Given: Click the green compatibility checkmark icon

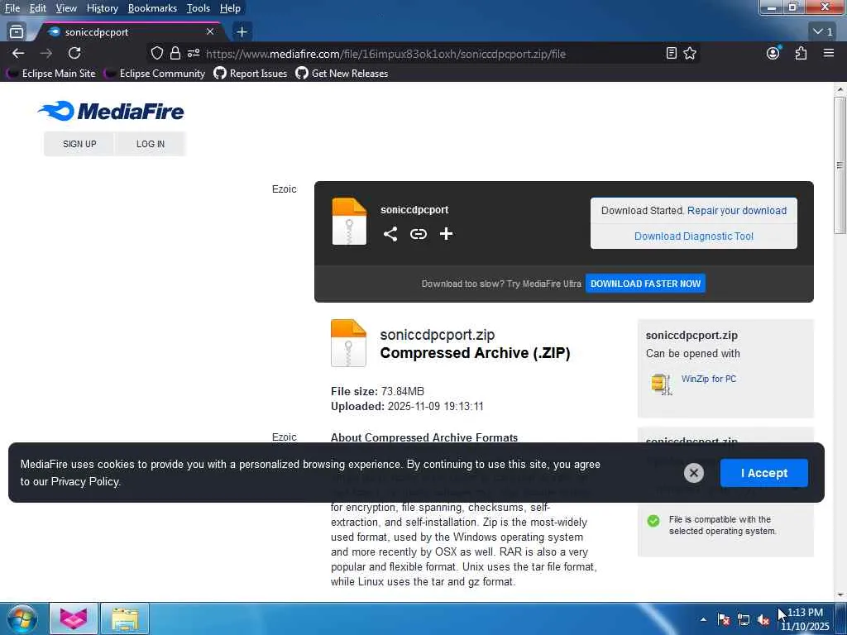Looking at the screenshot, I should pyautogui.click(x=653, y=521).
